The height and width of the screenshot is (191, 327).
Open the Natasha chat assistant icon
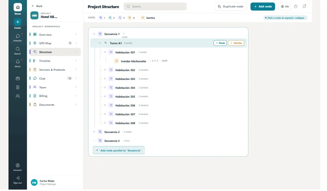click(x=18, y=36)
